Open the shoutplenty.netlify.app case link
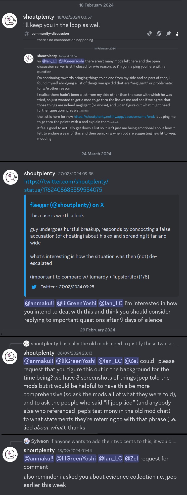 coord(115,117)
